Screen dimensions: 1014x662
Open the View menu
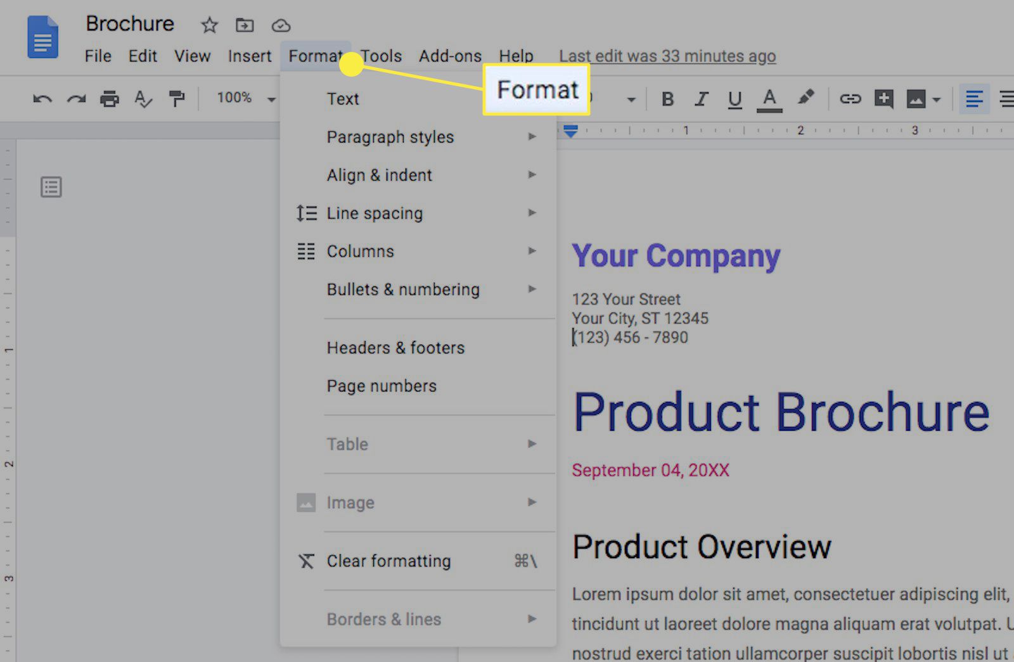tap(192, 56)
